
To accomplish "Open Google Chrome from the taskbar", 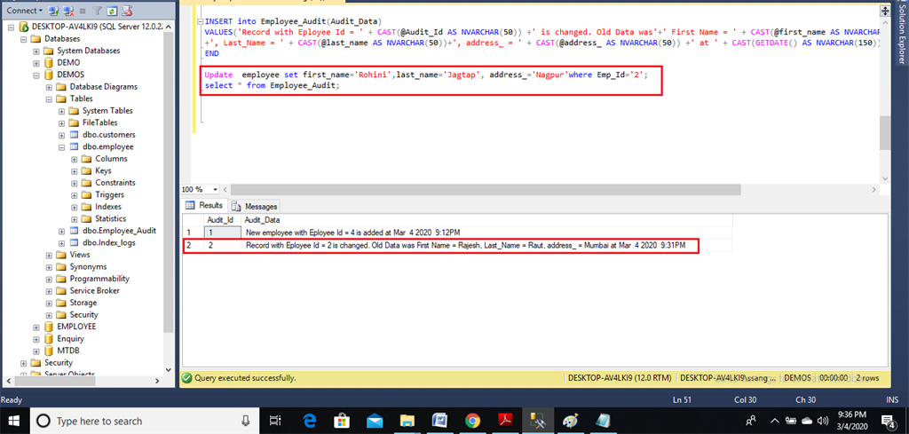I will [472, 421].
